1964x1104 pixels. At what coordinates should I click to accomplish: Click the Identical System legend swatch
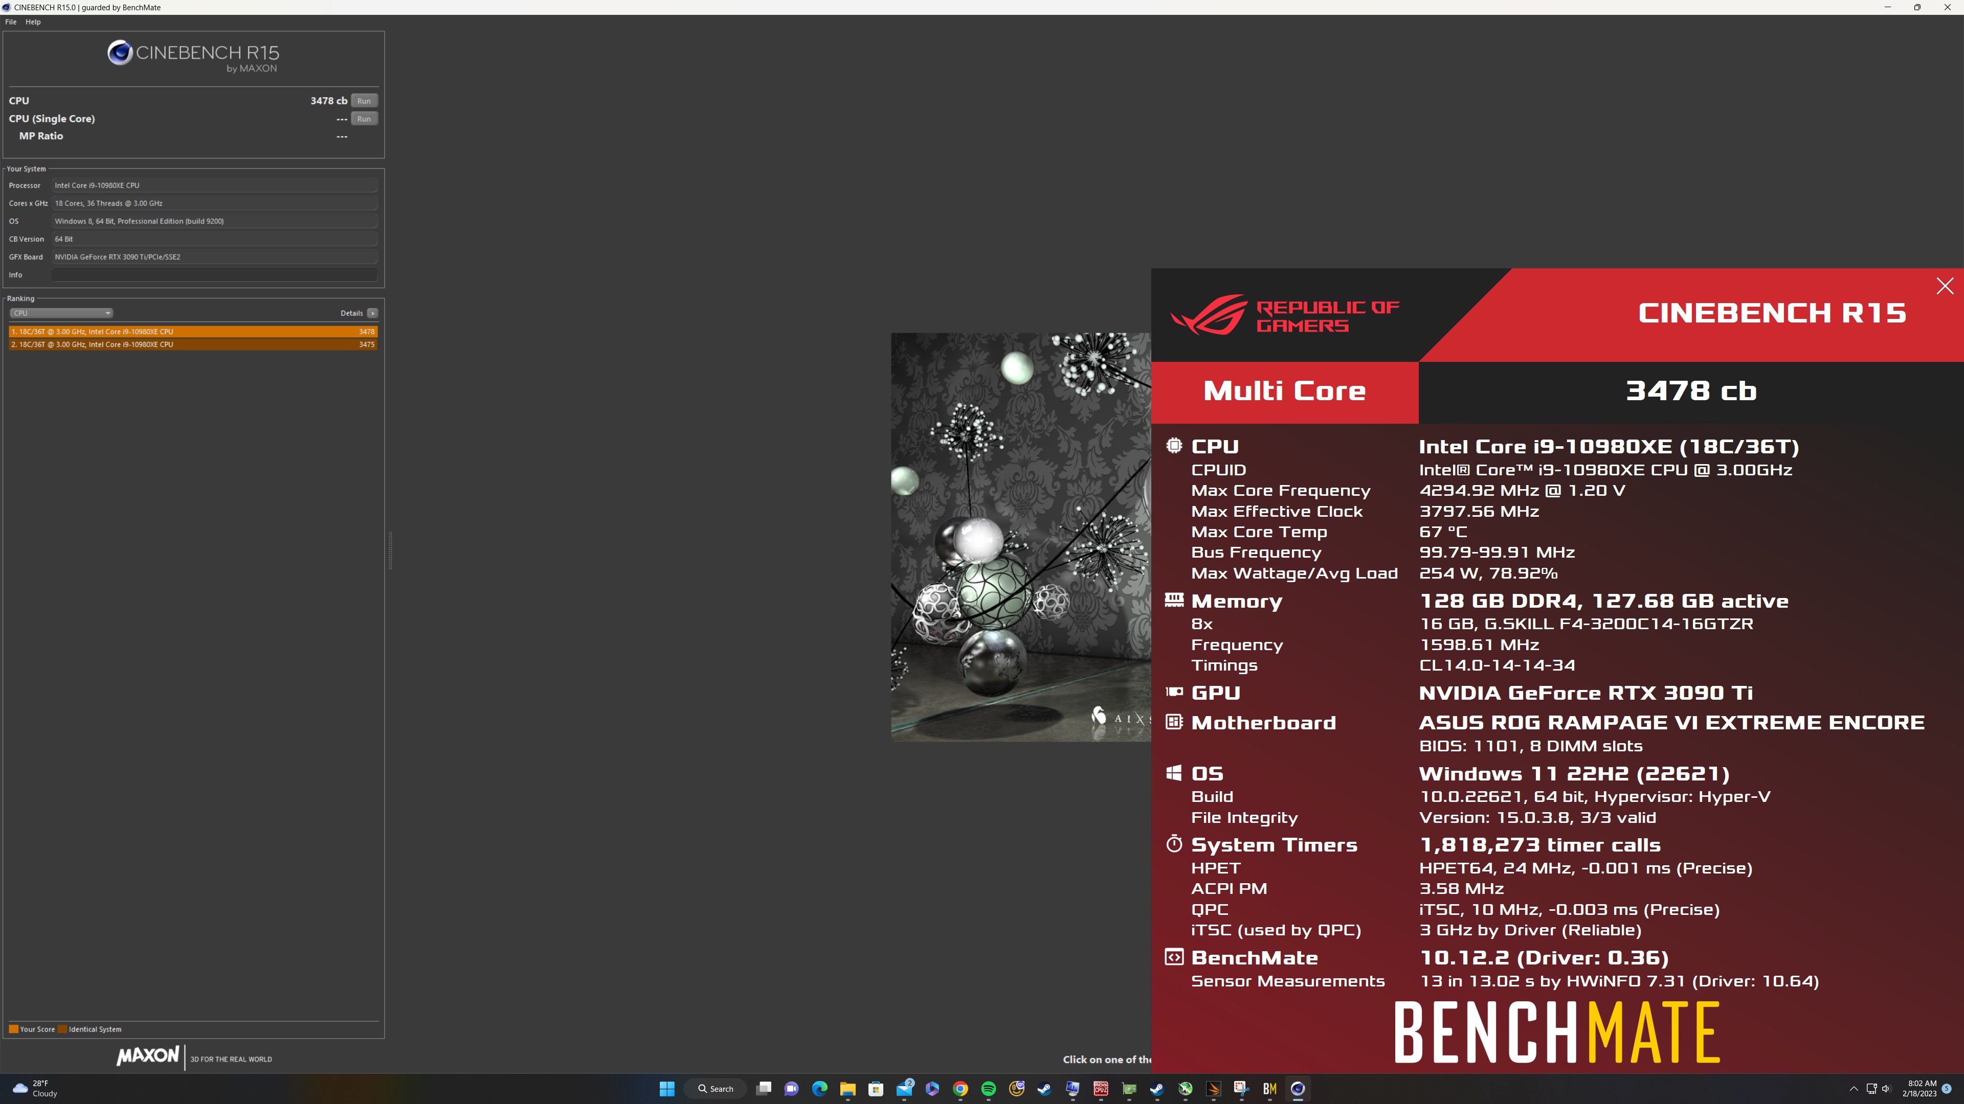tap(63, 1028)
